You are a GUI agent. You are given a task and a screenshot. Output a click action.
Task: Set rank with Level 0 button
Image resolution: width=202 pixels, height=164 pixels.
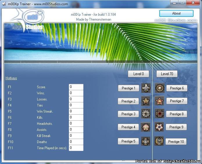pyautogui.click(x=138, y=74)
